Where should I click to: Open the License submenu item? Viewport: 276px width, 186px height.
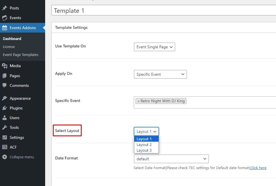point(9,47)
